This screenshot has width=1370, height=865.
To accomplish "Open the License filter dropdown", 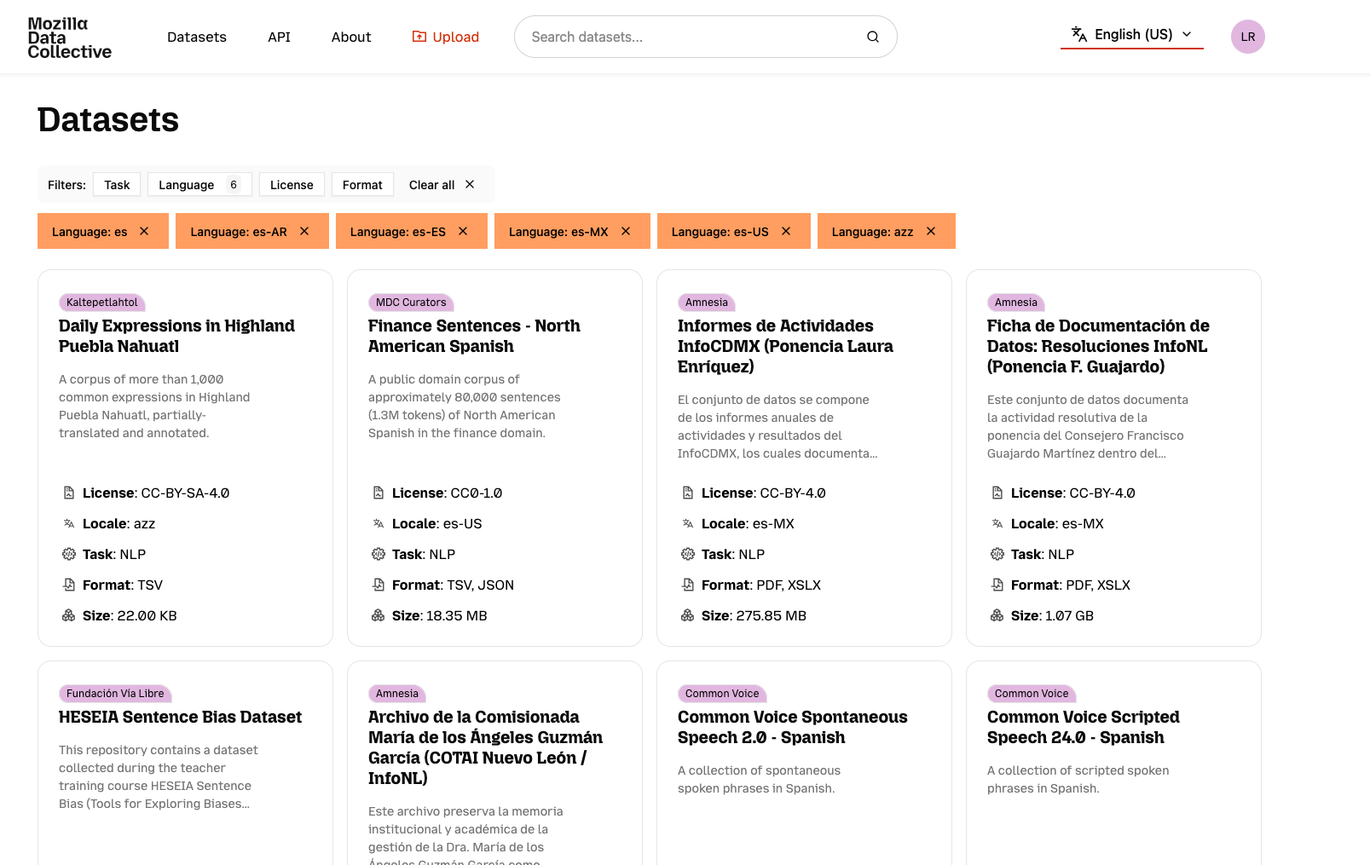I will point(292,184).
